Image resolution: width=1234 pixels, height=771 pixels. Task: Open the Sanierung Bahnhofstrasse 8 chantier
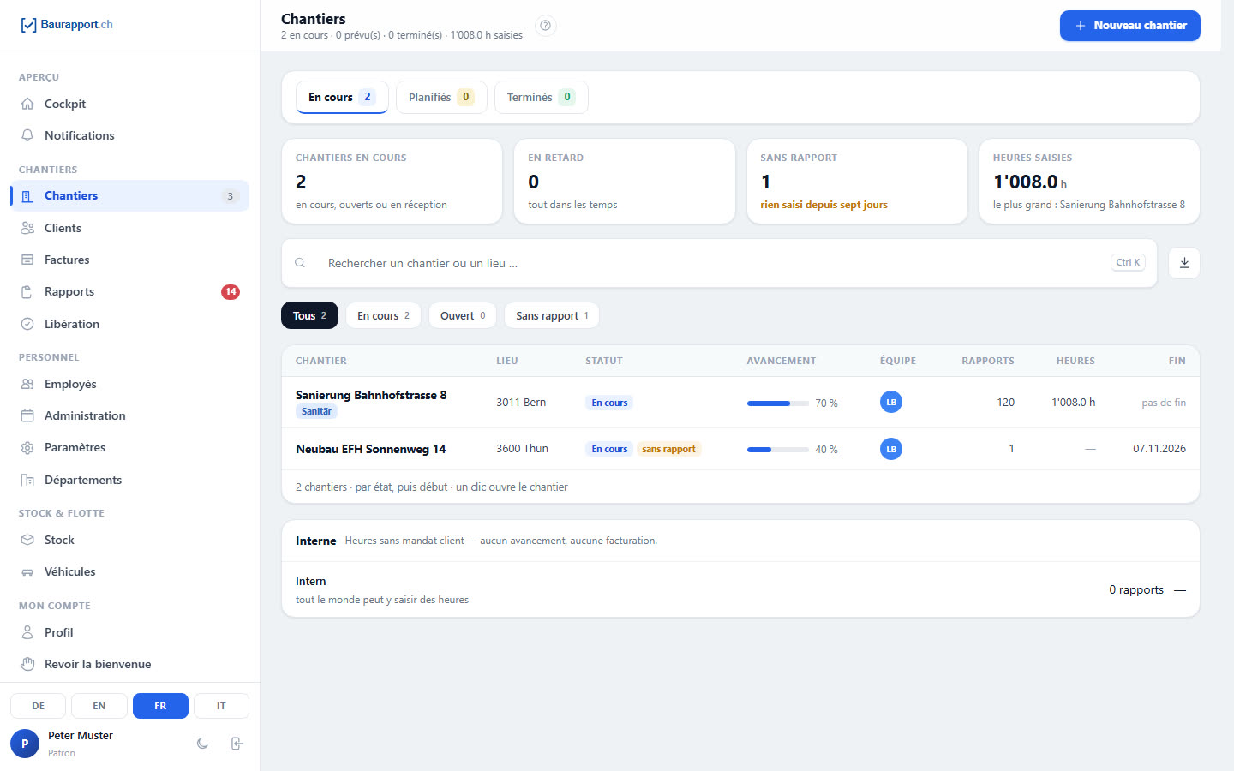[x=740, y=403]
